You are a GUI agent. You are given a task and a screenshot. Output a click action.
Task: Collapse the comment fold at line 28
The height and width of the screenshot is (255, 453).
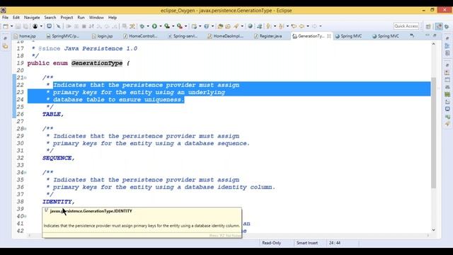coord(25,129)
